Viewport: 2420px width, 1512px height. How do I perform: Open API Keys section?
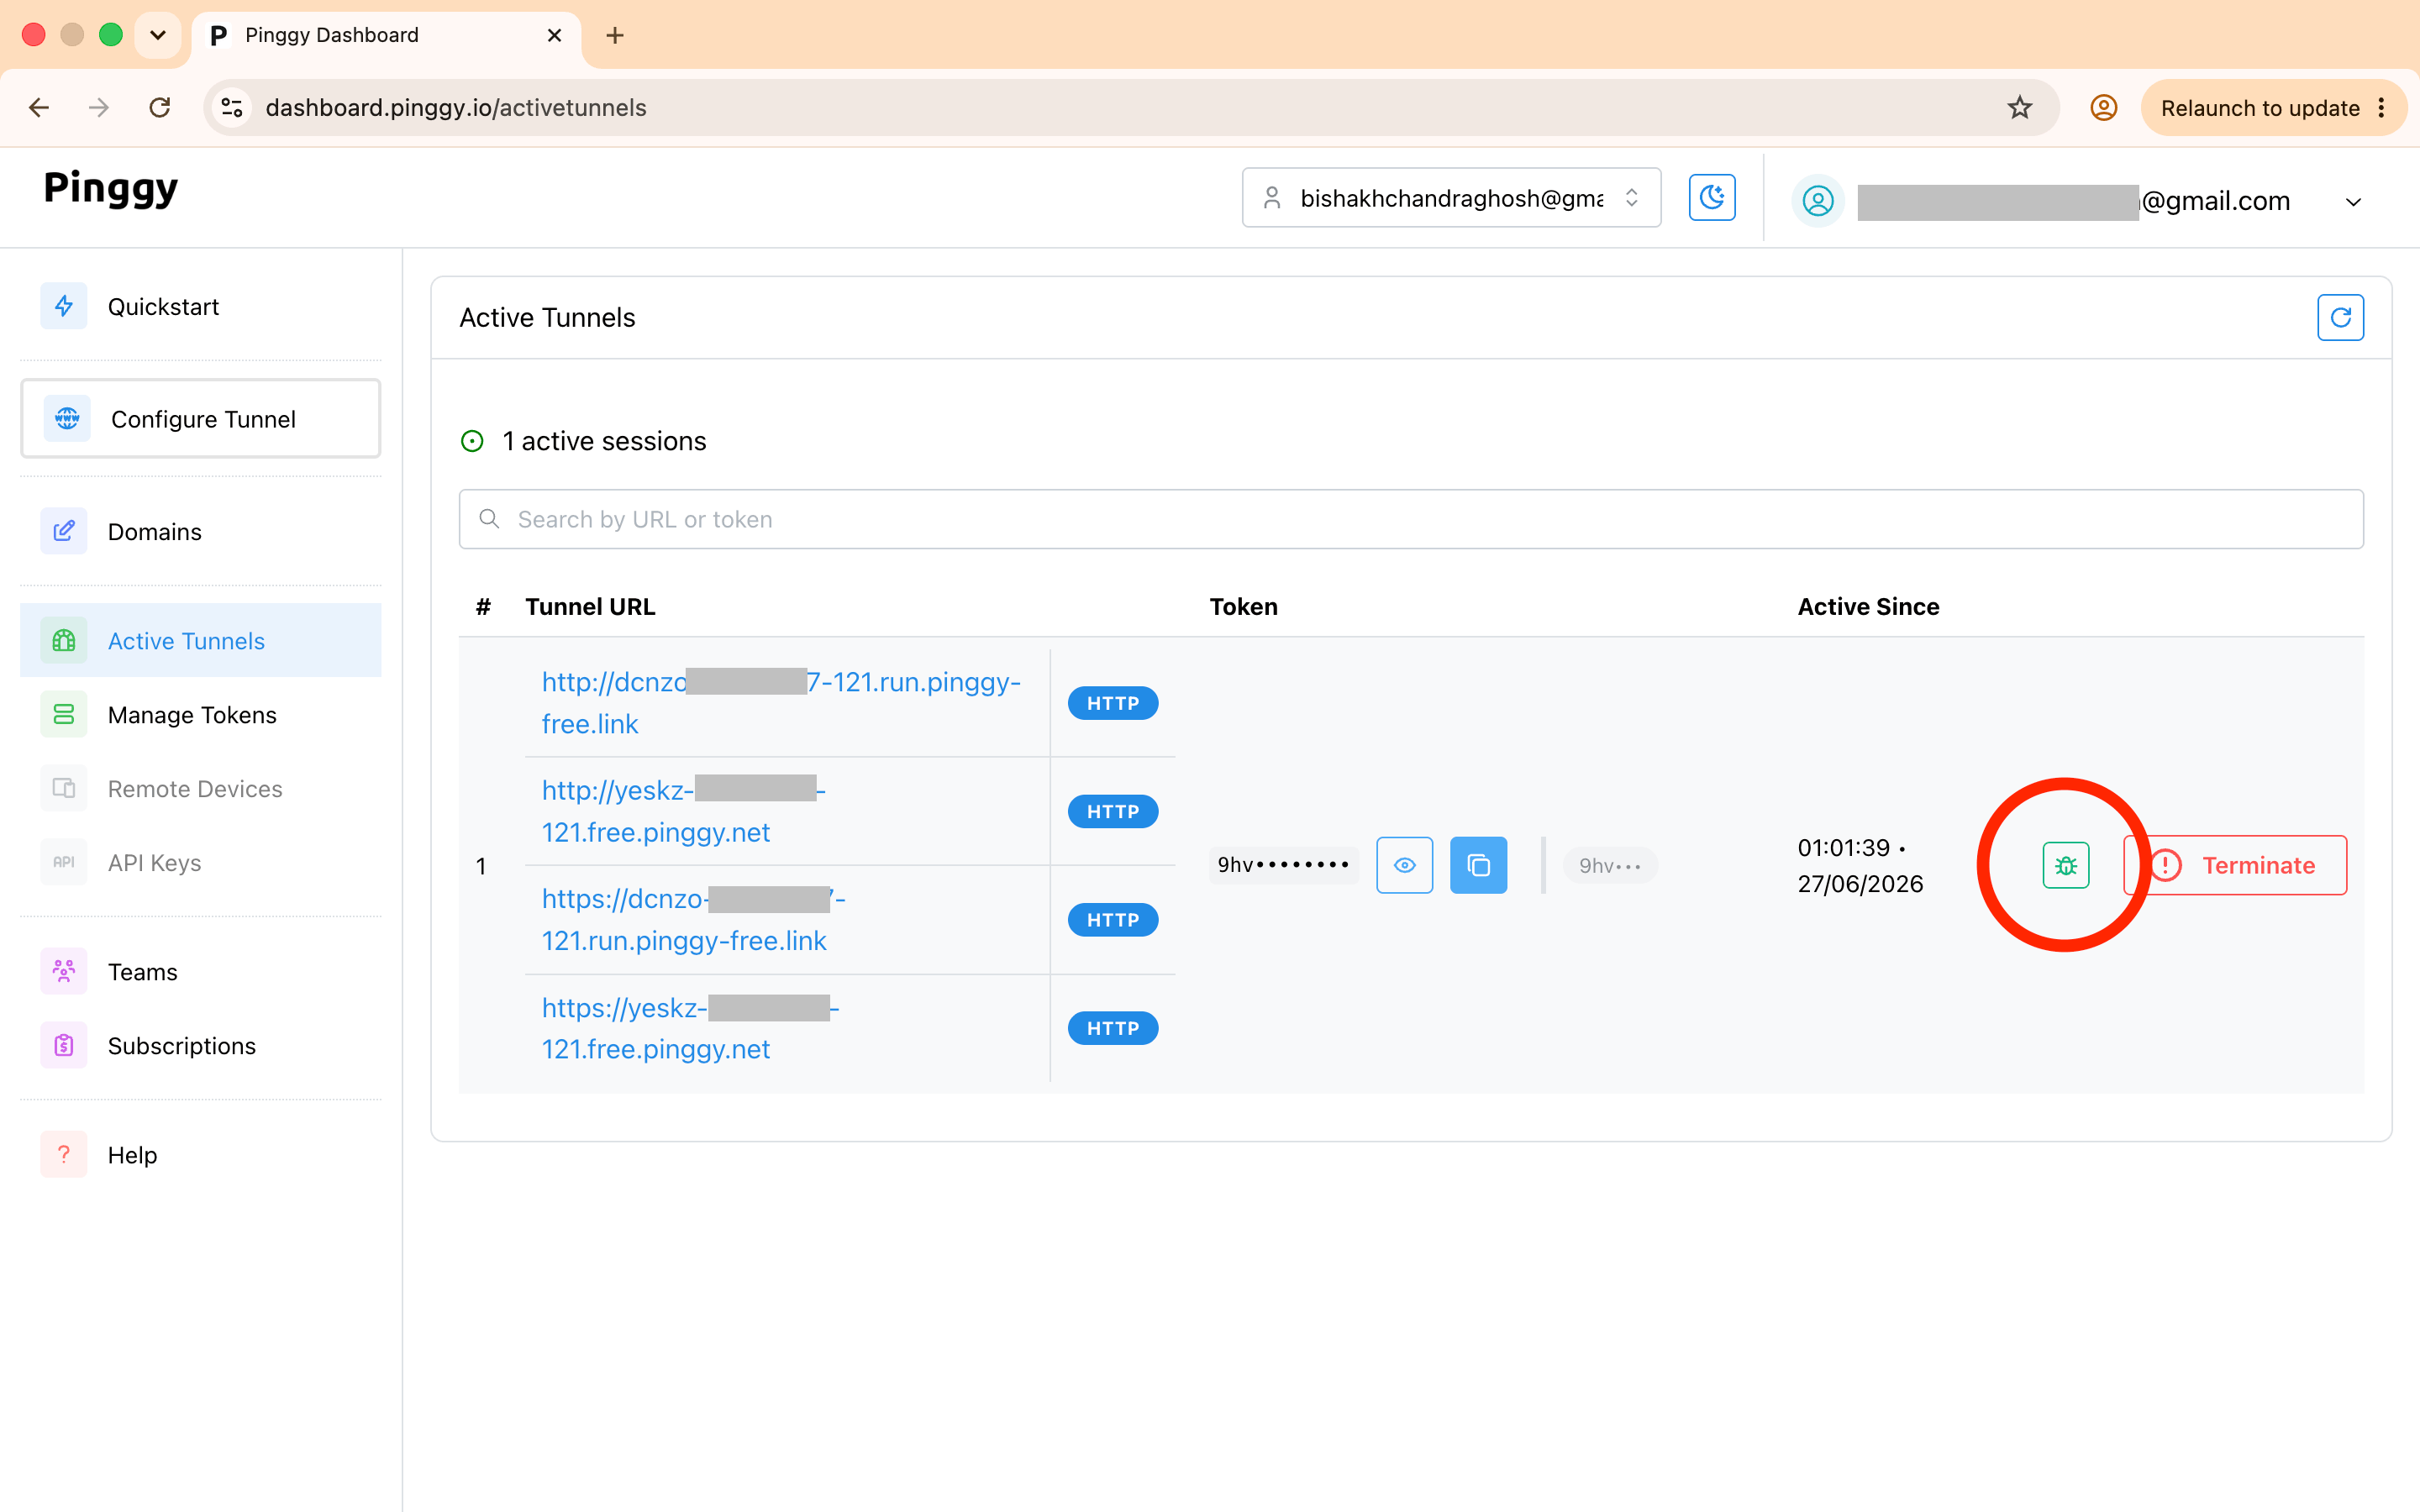200,863
